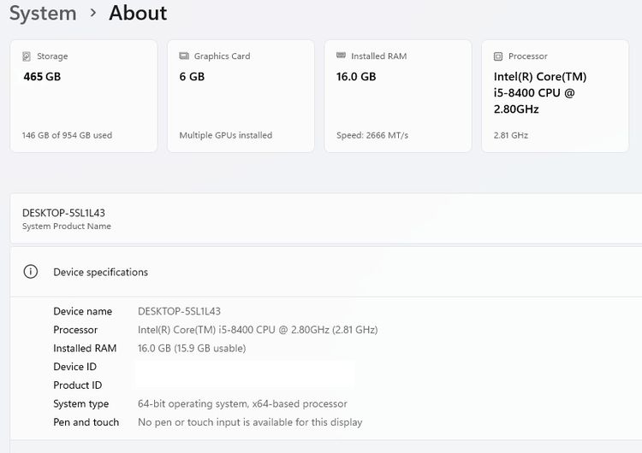Click the Installed RAM memory icon

pyautogui.click(x=342, y=56)
